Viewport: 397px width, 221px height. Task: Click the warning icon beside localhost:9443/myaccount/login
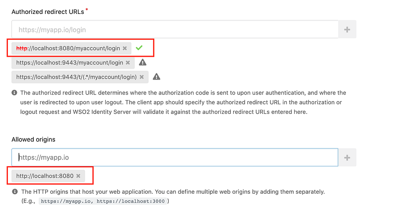click(142, 62)
